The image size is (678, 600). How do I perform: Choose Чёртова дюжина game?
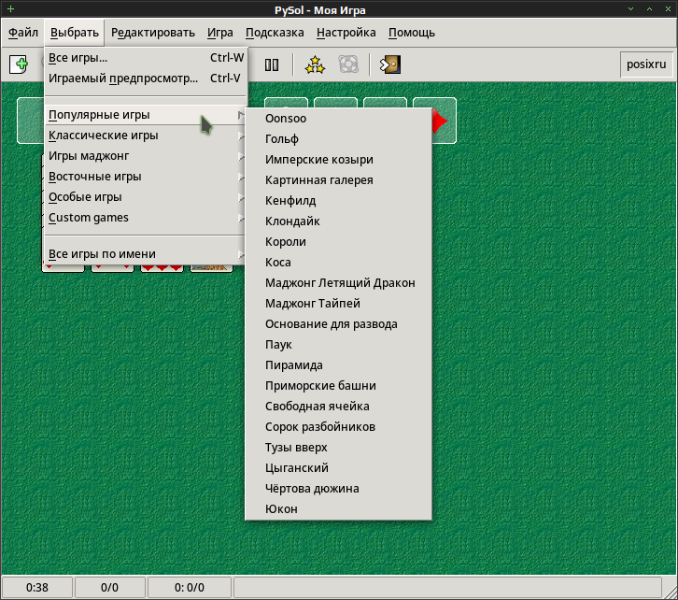(x=338, y=489)
